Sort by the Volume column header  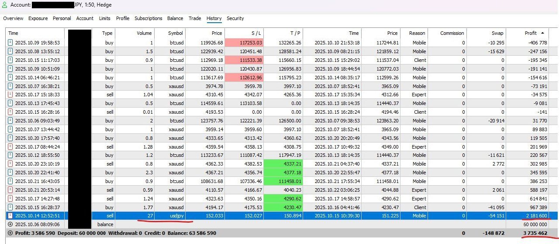[144, 33]
